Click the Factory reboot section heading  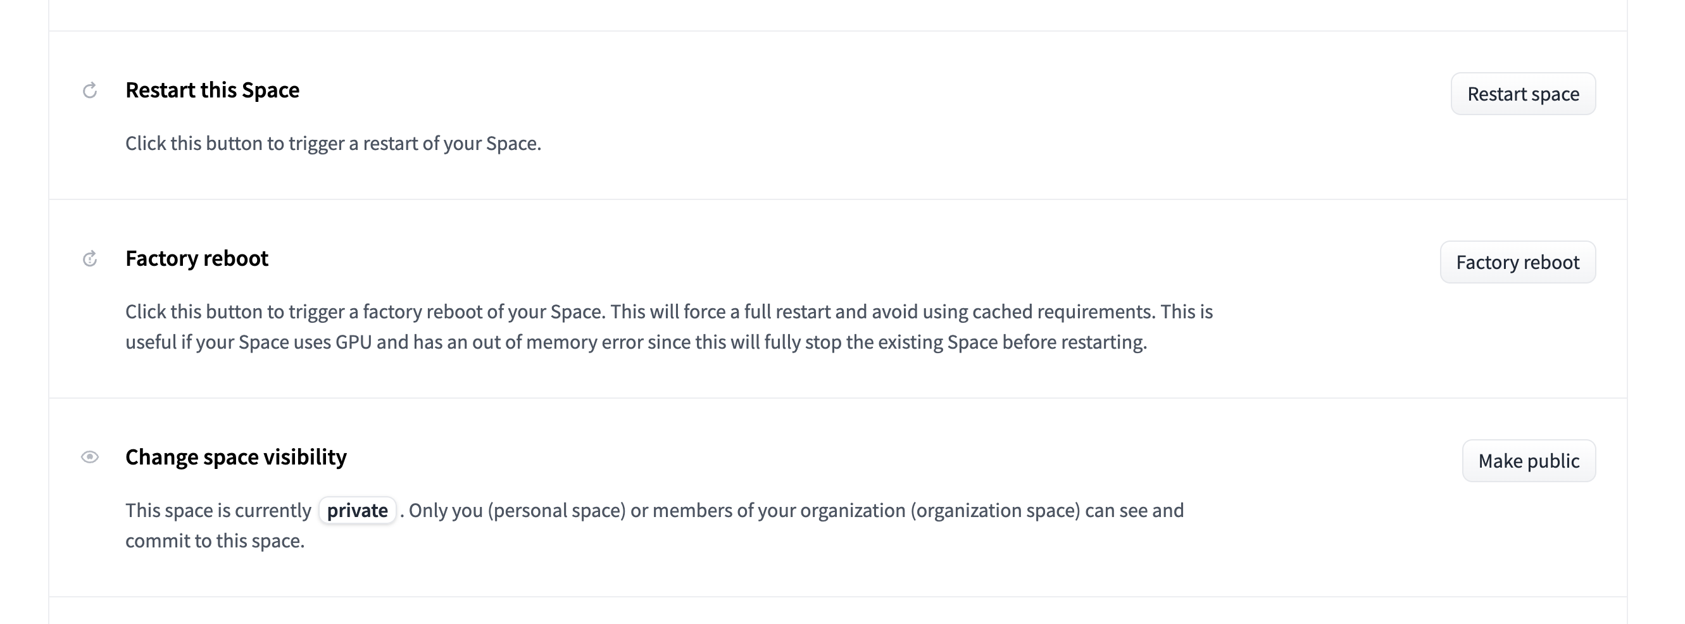pyautogui.click(x=197, y=258)
